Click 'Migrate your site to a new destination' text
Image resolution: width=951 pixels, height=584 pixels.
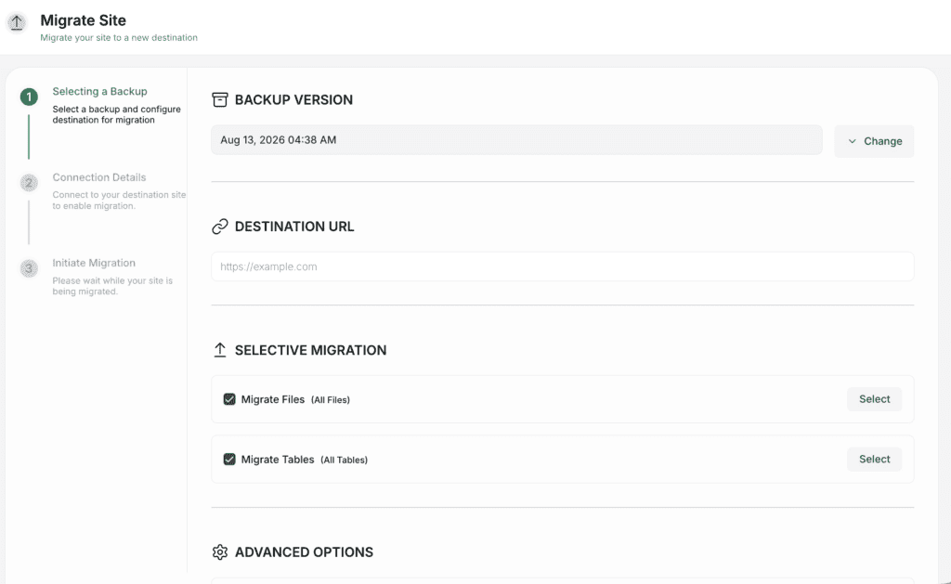[x=119, y=37]
